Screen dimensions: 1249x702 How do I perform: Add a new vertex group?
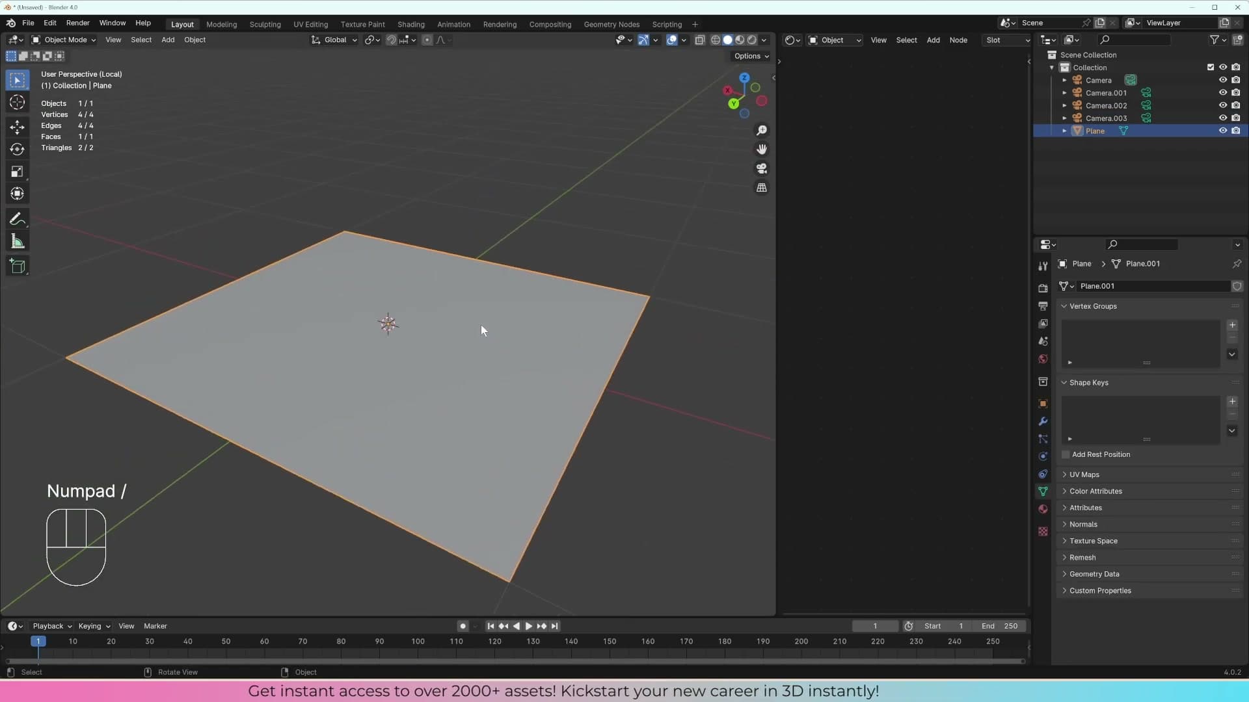(1232, 325)
